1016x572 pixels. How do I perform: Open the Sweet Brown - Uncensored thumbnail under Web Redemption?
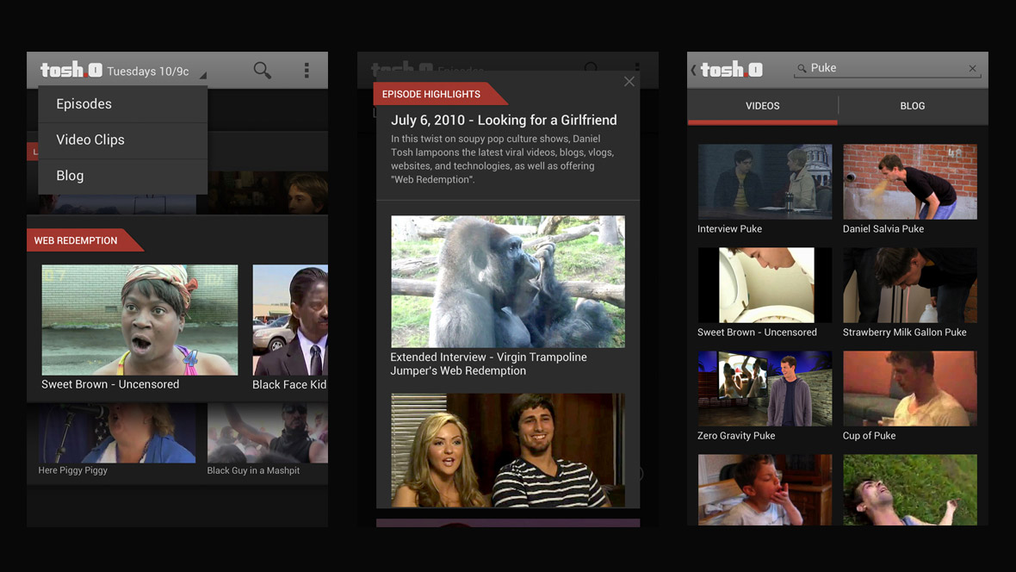(139, 320)
